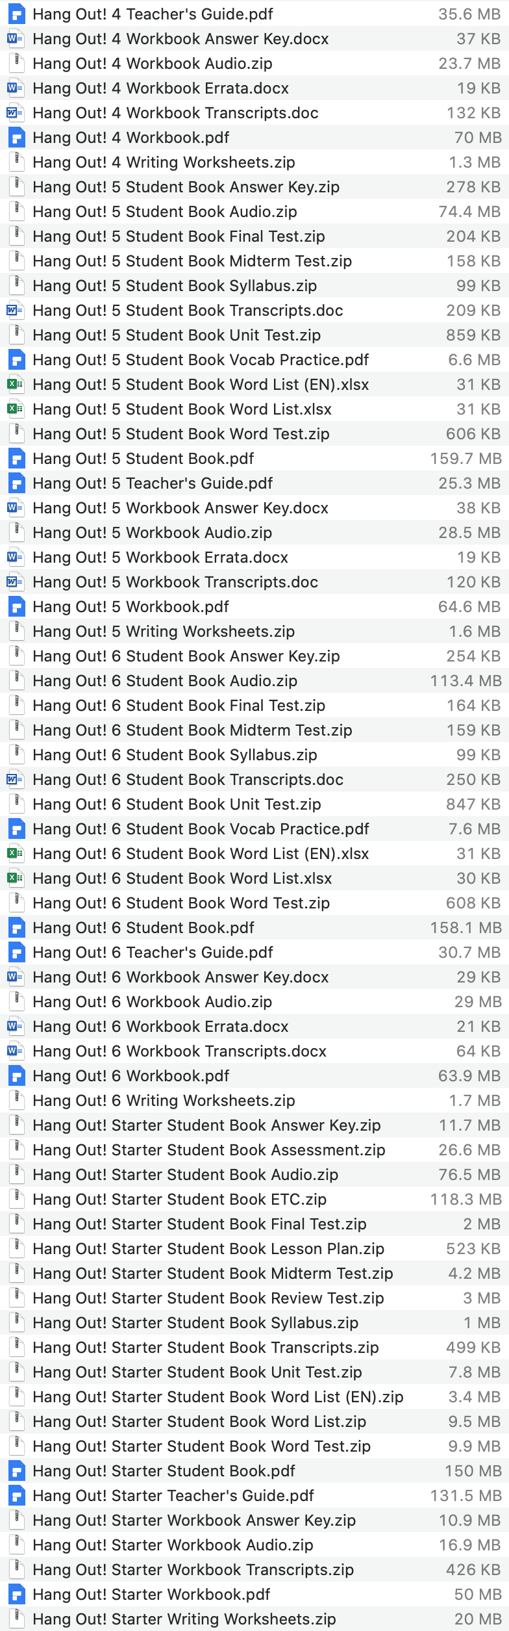Viewport: 509px width, 1631px height.
Task: Click the PDF icon of Hang Out! 5 Workbook.pdf
Action: tap(16, 606)
